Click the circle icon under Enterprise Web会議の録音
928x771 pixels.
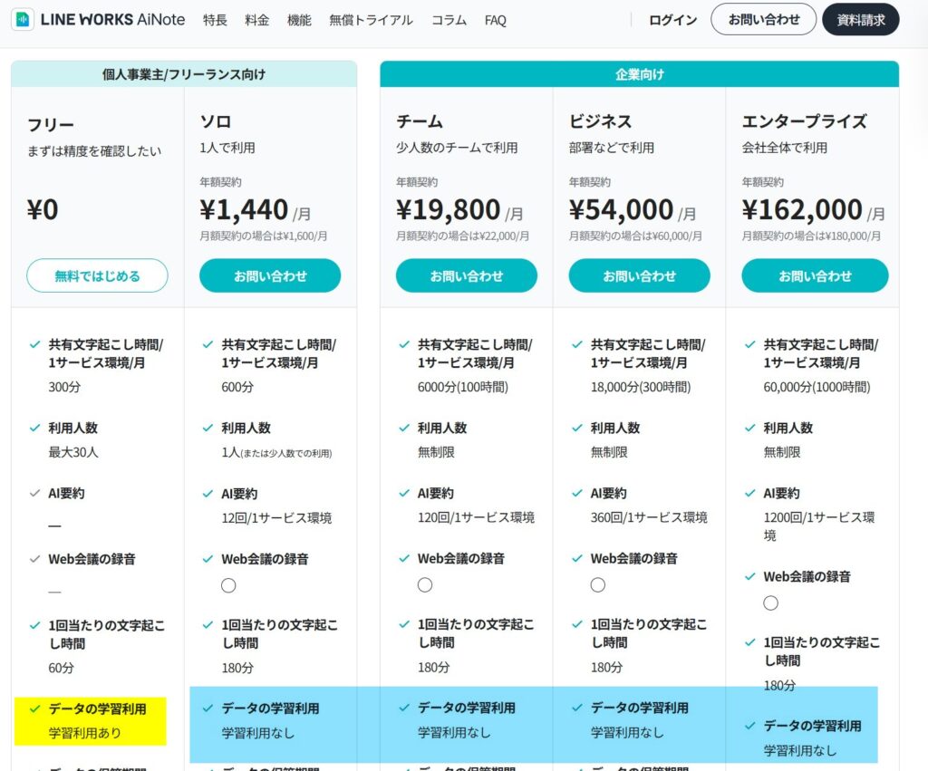[x=770, y=602]
